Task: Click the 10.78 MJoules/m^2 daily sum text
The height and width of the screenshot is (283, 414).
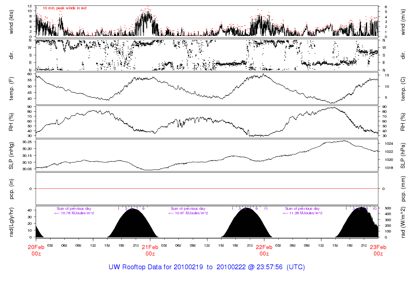Action: [x=75, y=213]
